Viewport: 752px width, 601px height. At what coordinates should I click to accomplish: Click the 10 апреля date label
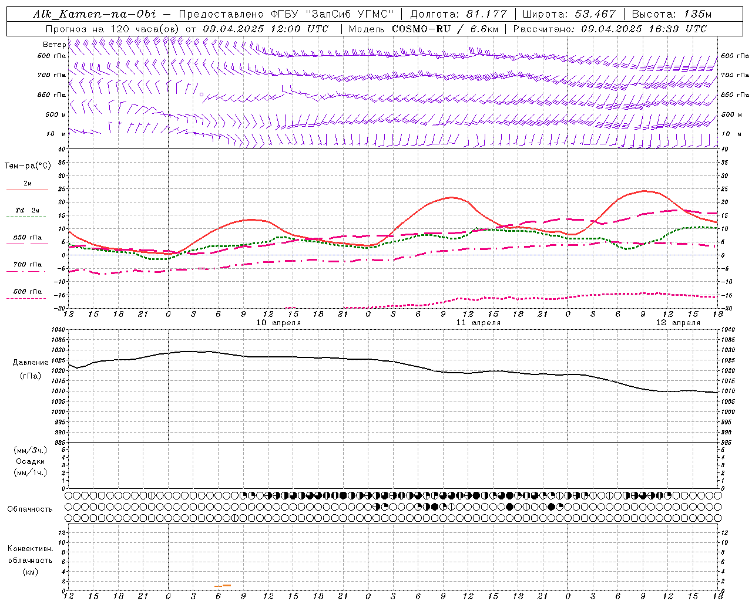coord(278,323)
